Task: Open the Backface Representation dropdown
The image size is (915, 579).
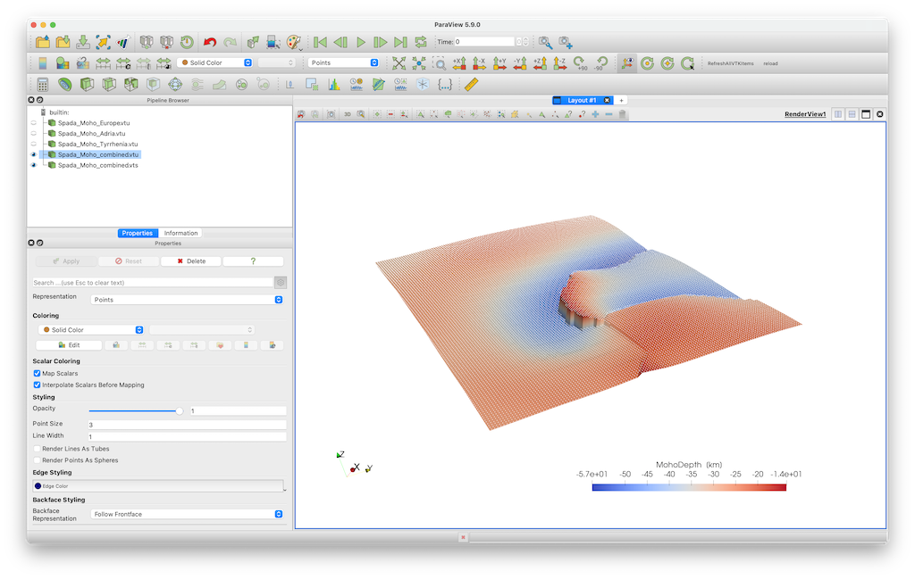Action: (187, 514)
